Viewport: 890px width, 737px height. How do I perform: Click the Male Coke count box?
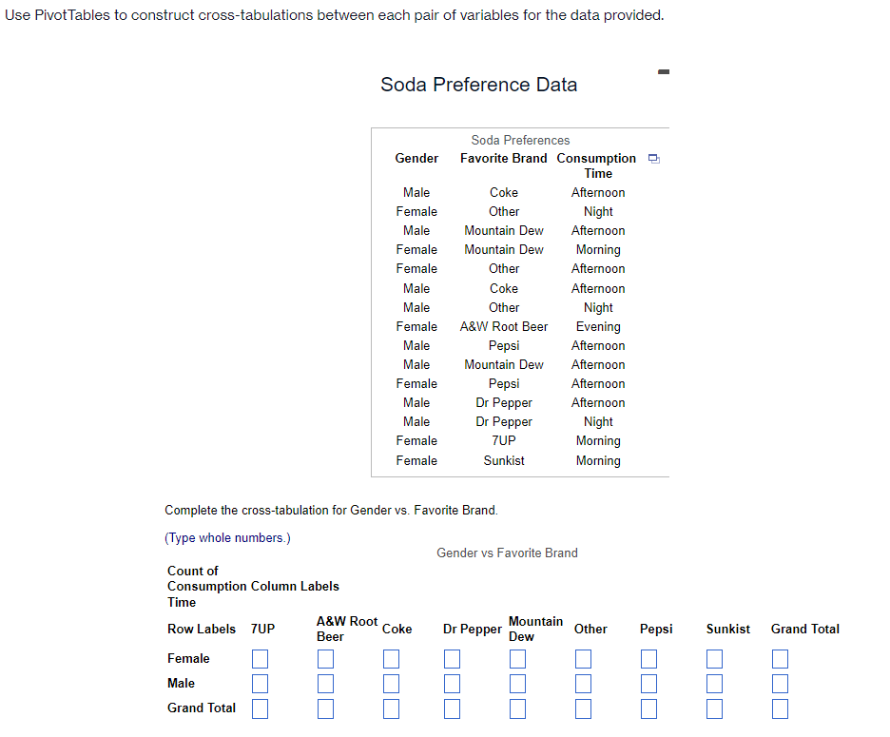(391, 683)
